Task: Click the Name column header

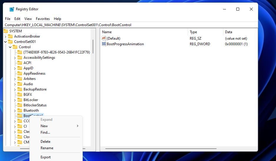Action: pyautogui.click(x=144, y=32)
